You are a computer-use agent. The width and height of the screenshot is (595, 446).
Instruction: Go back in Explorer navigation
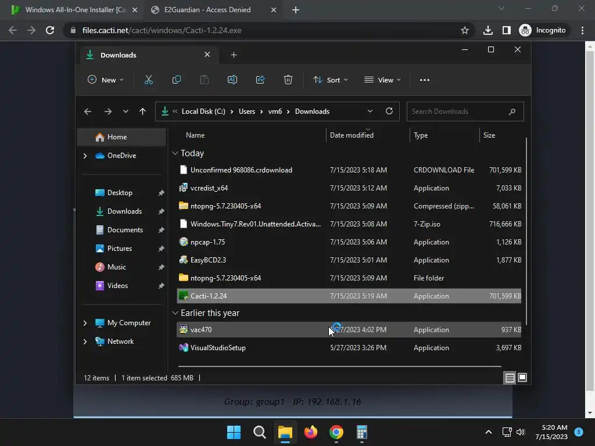tap(88, 111)
